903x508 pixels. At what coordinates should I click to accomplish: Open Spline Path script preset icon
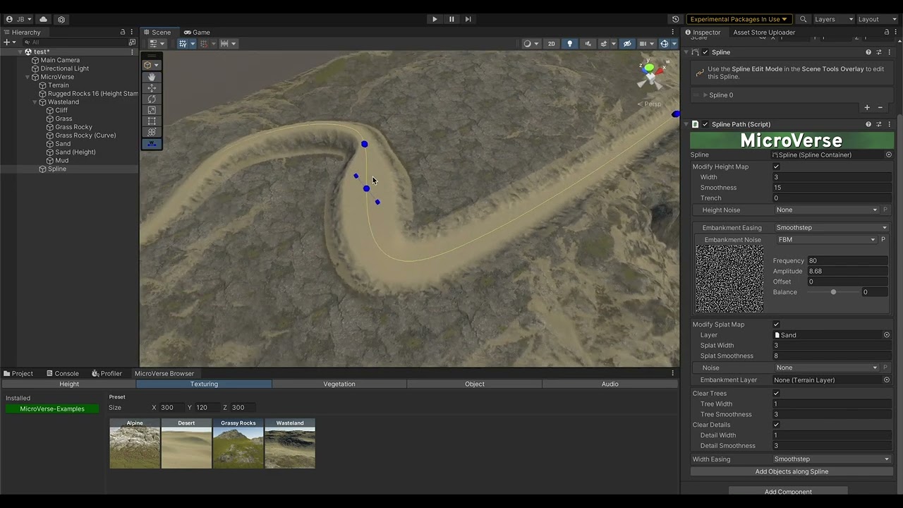(x=879, y=124)
